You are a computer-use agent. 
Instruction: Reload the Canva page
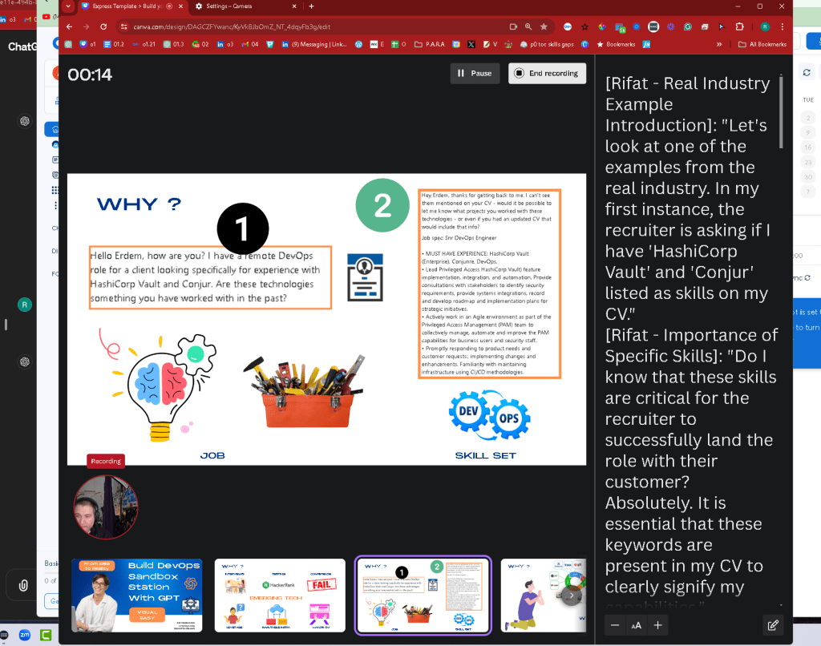point(103,26)
